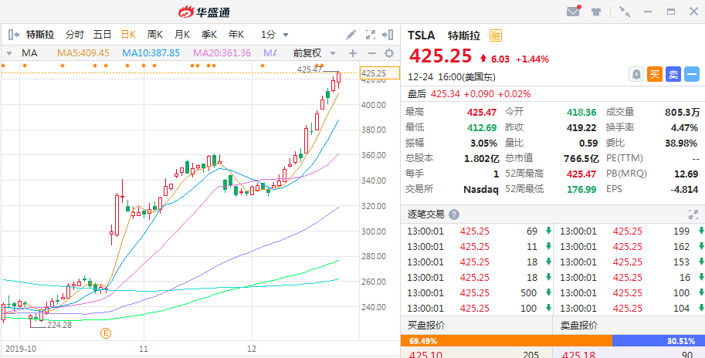Click the 华盛通 logo

click(204, 12)
